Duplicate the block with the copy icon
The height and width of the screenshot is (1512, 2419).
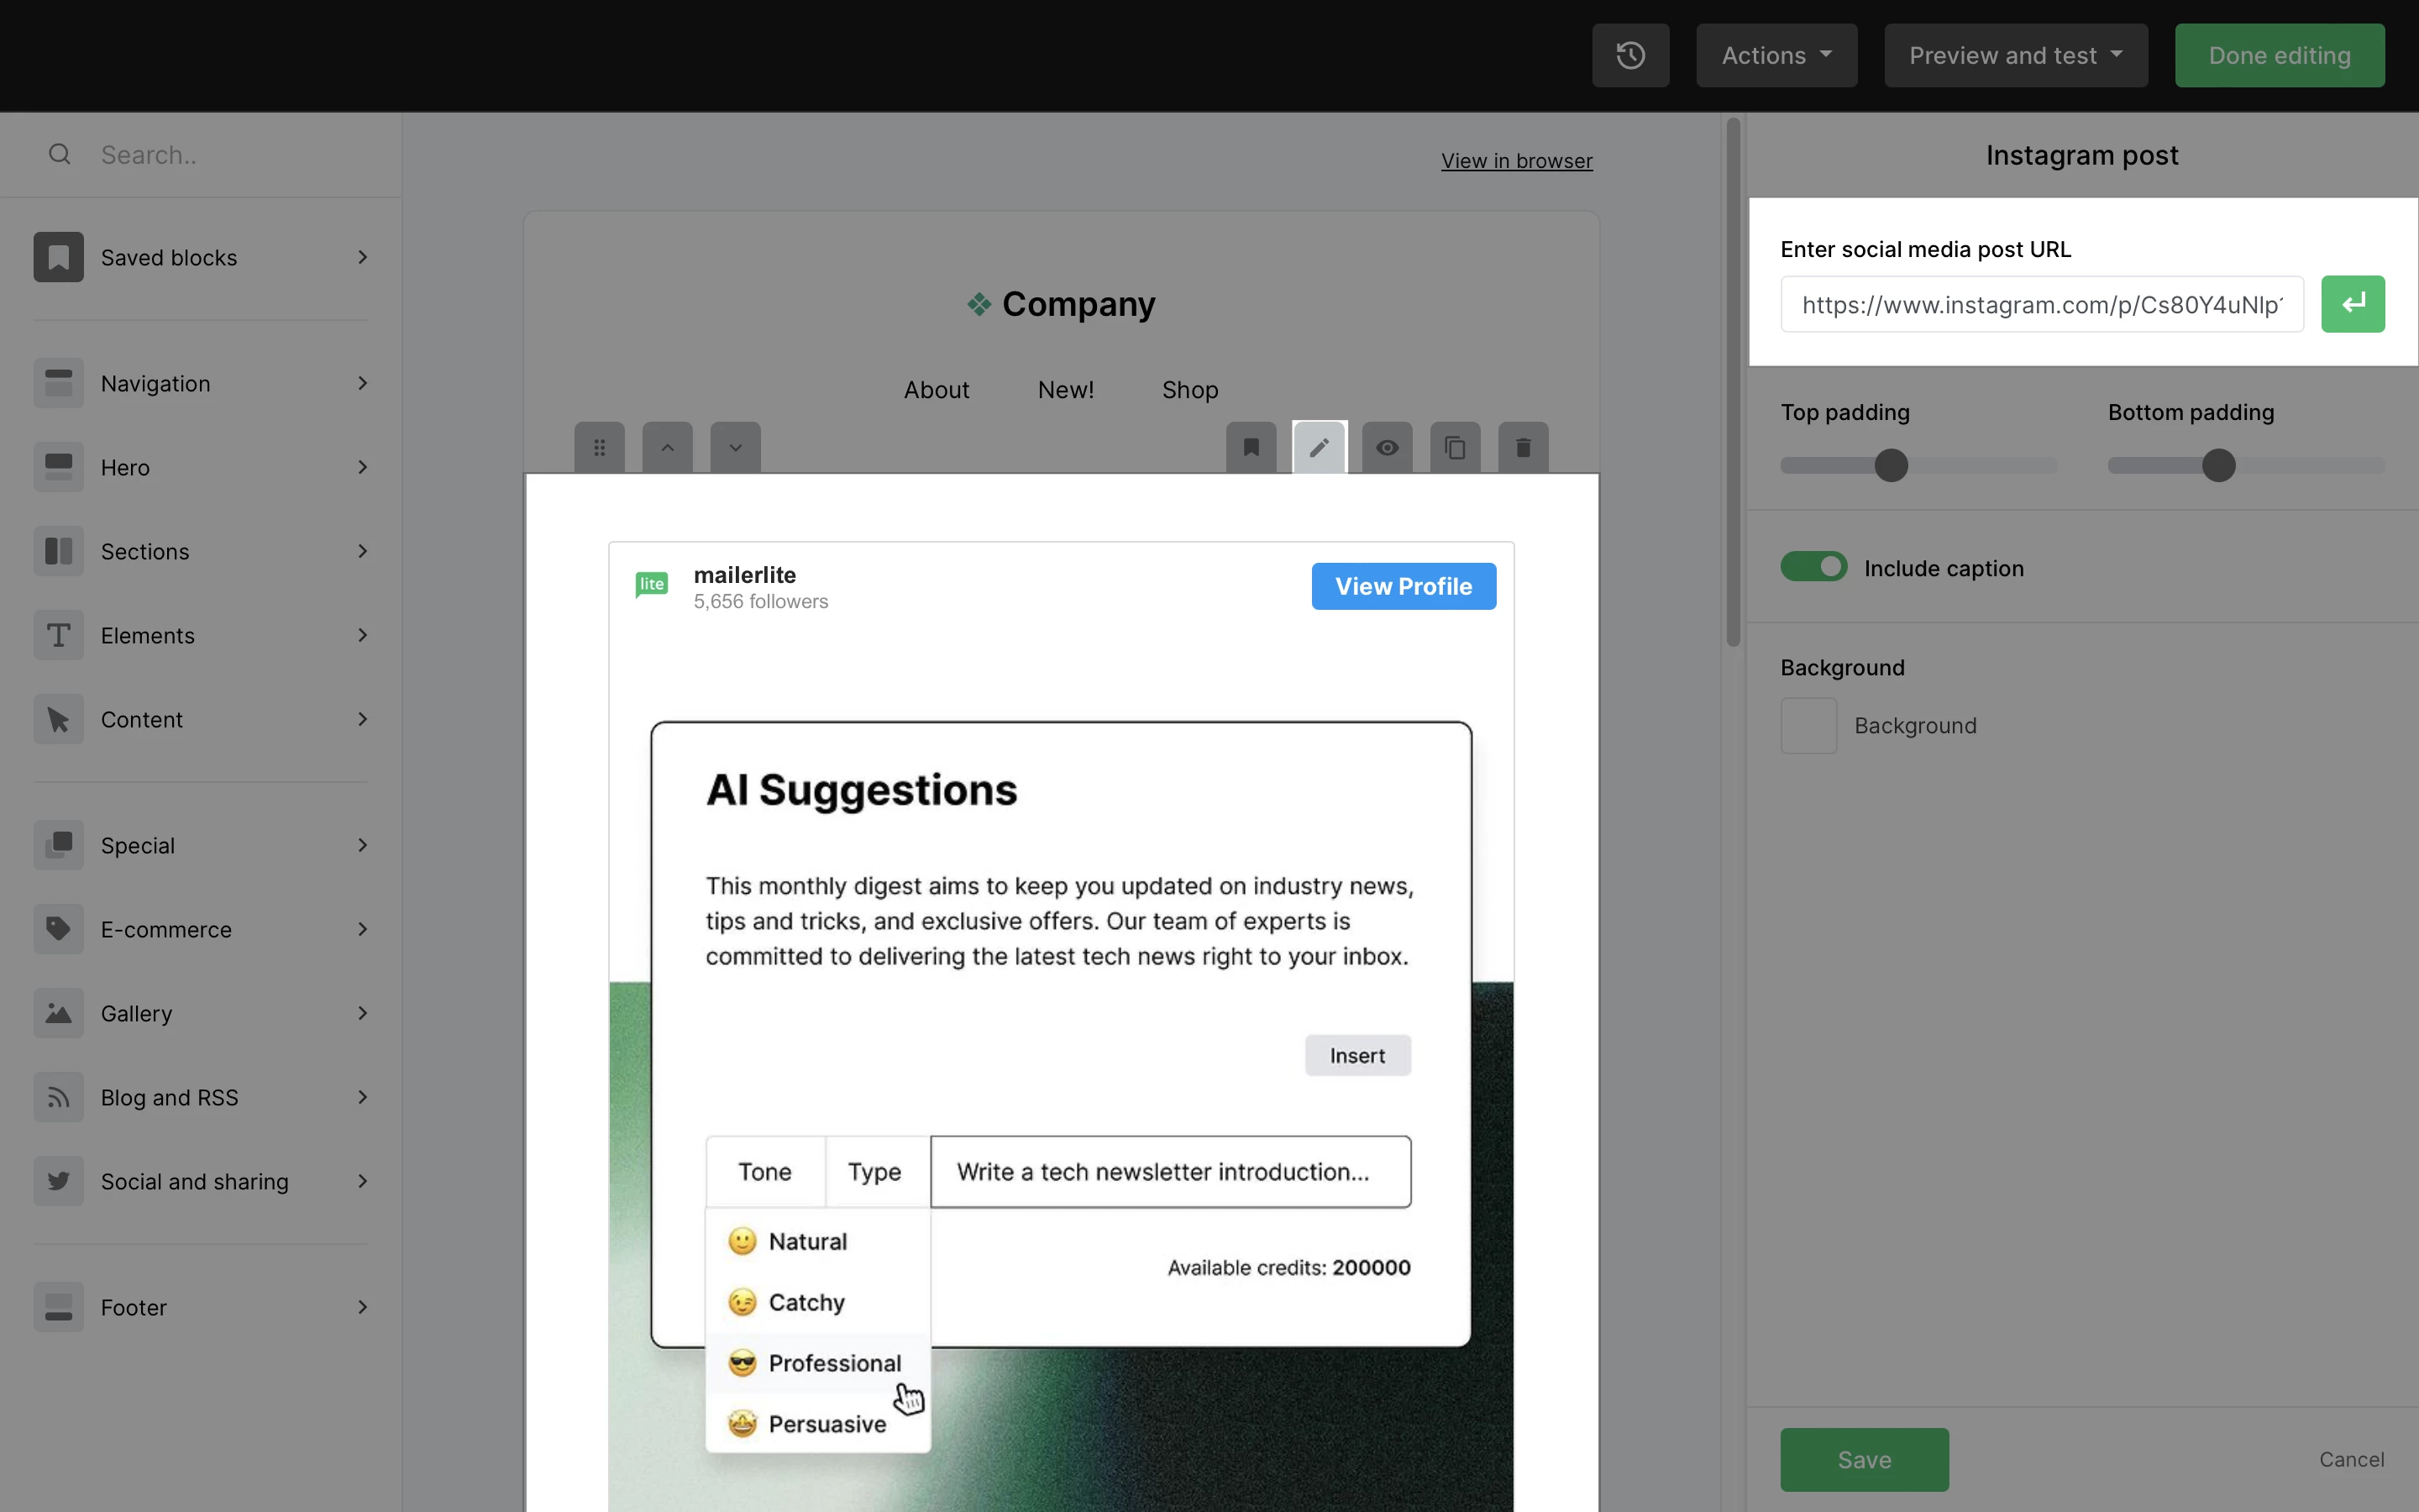[x=1455, y=447]
